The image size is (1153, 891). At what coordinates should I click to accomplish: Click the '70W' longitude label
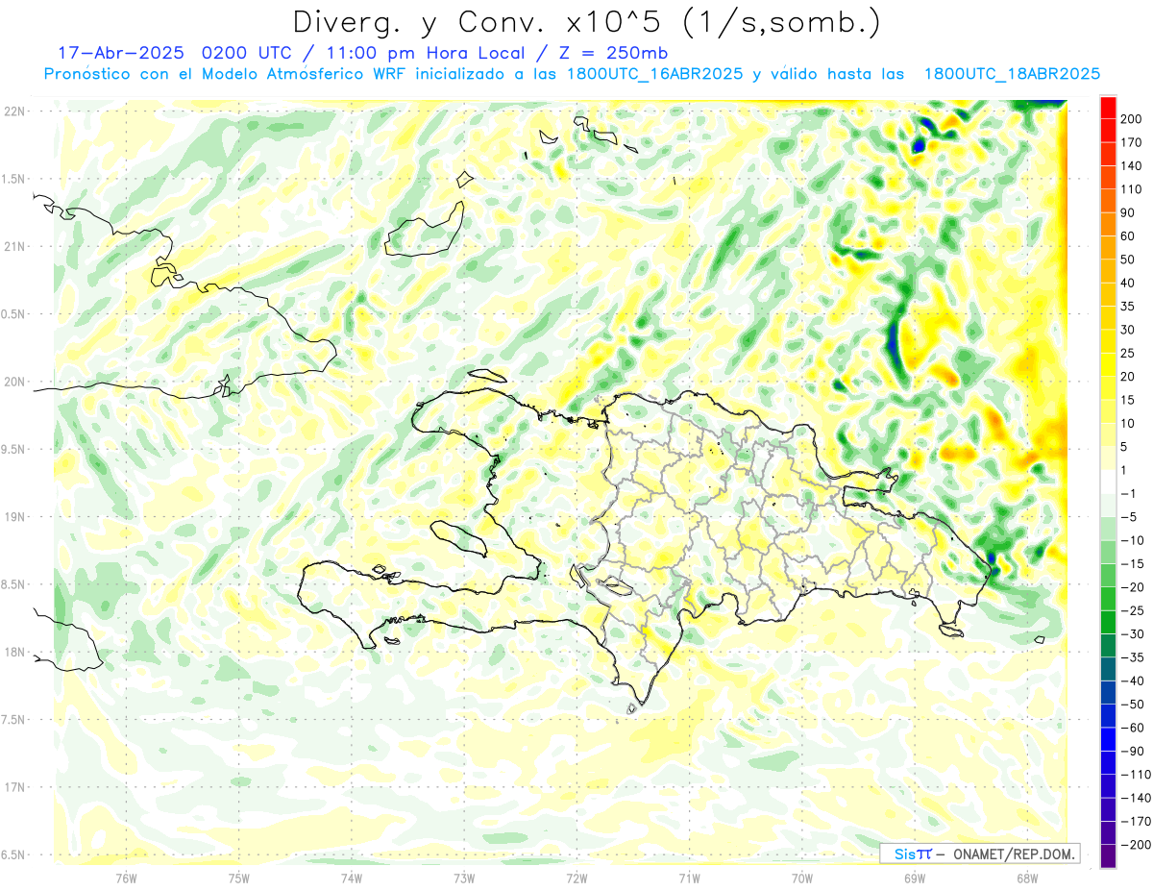coord(802,877)
